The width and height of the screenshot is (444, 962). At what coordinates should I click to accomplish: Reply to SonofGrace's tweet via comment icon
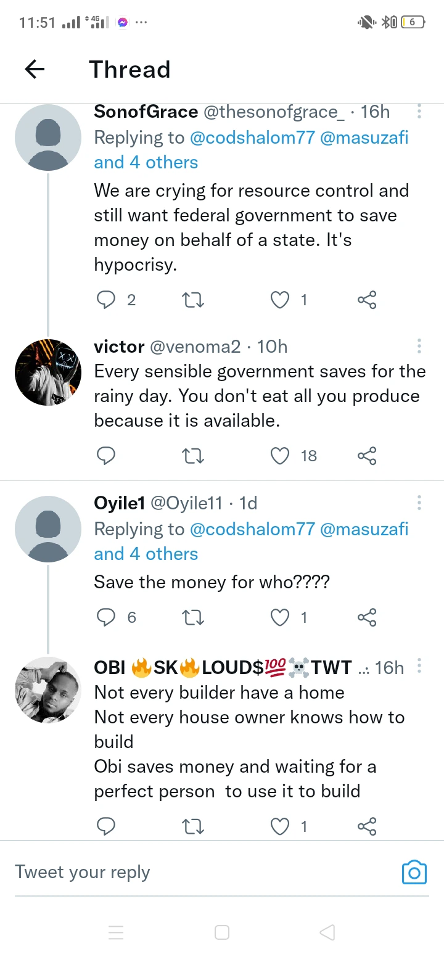[107, 300]
